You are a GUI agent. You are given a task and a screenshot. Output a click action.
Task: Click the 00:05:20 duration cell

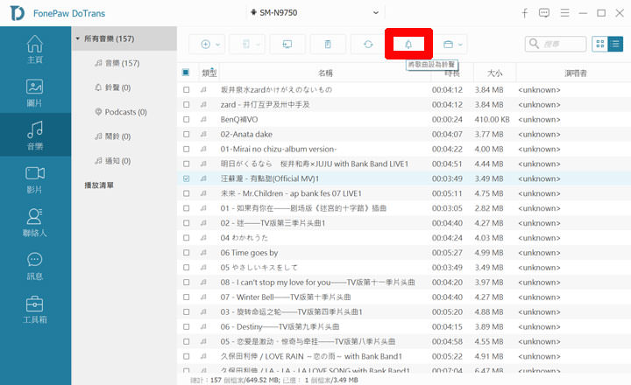447,311
